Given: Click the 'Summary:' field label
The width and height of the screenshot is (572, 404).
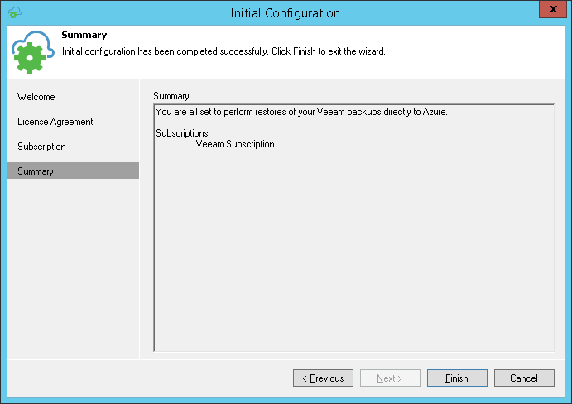Looking at the screenshot, I should tap(172, 97).
